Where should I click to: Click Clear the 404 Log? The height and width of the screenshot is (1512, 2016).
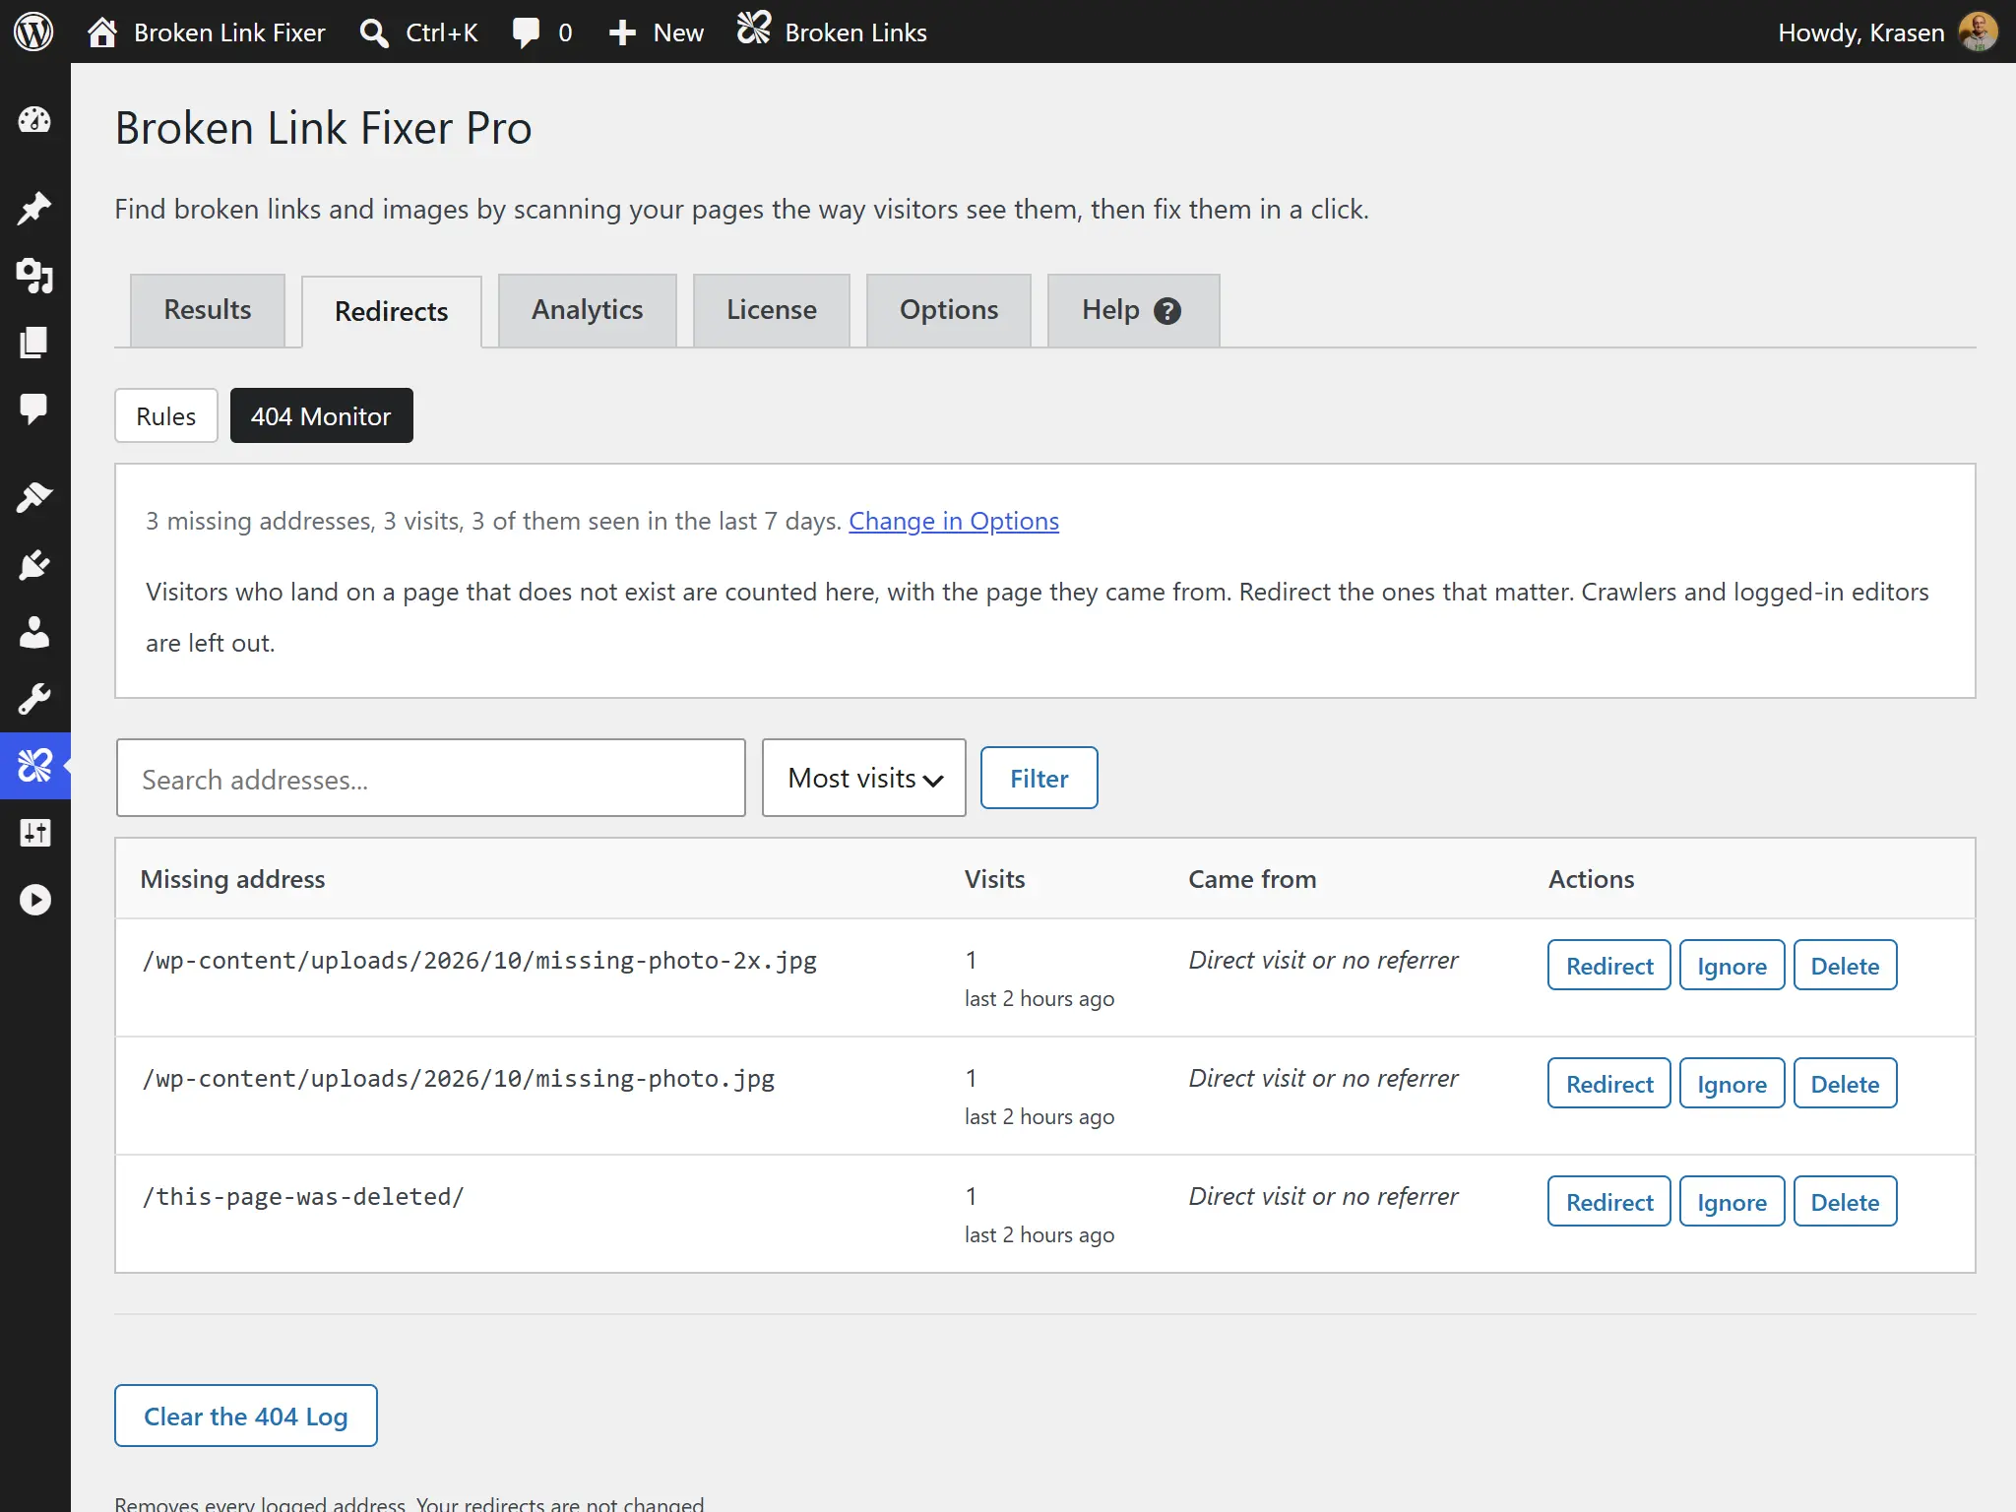click(x=246, y=1416)
